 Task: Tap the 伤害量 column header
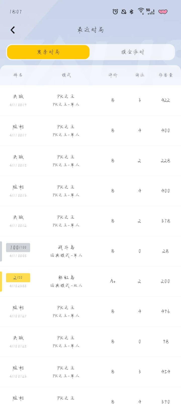(x=166, y=75)
